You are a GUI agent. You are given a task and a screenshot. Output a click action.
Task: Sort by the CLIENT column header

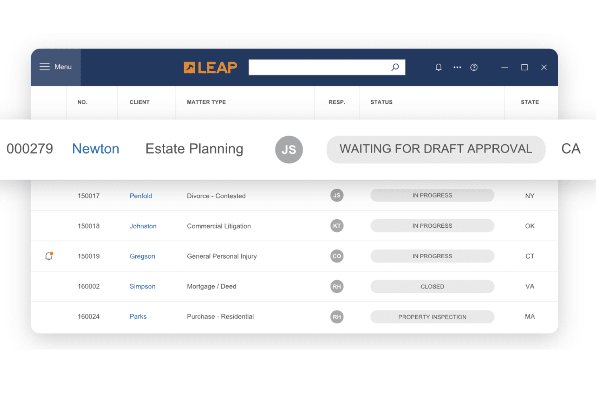pos(139,102)
